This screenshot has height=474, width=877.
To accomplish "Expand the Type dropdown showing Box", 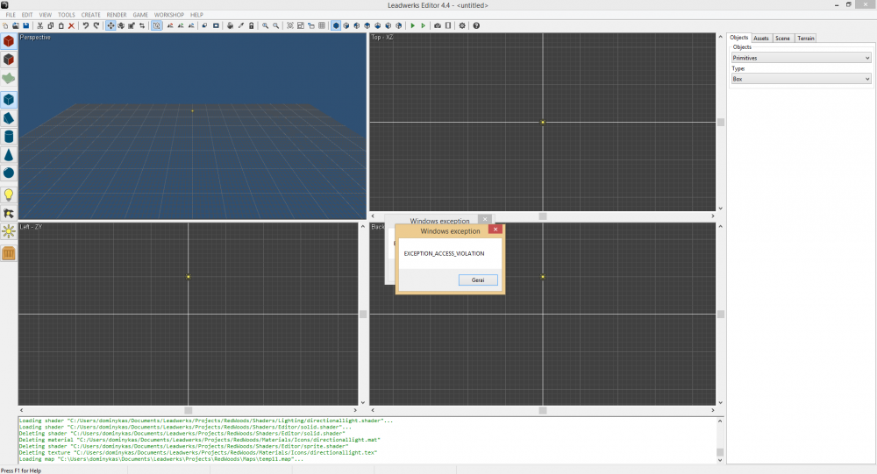I will tap(801, 79).
